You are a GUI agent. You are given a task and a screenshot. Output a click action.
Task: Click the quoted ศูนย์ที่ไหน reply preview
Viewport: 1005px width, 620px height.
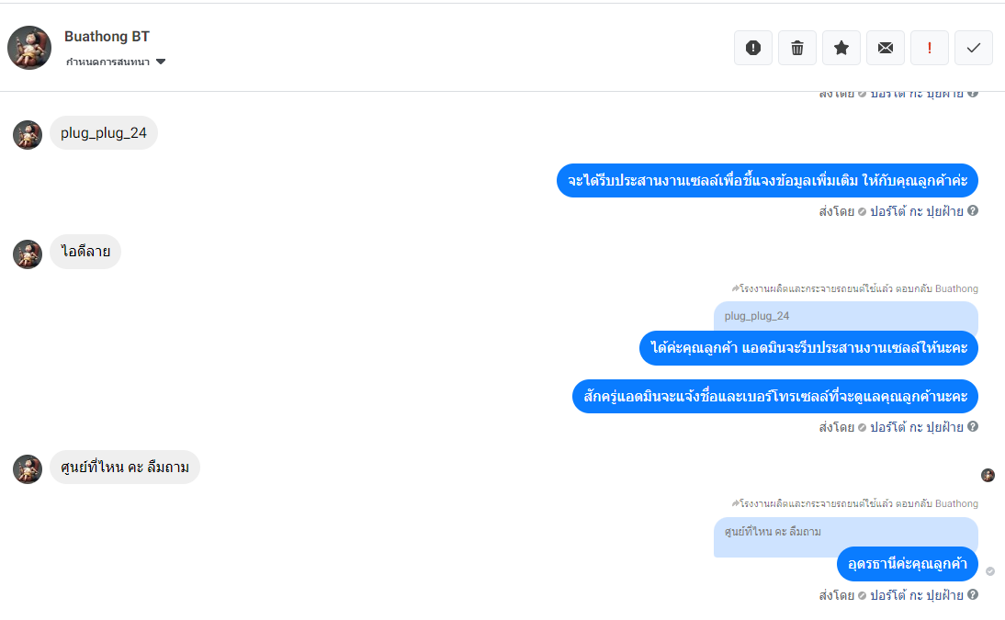pyautogui.click(x=845, y=532)
